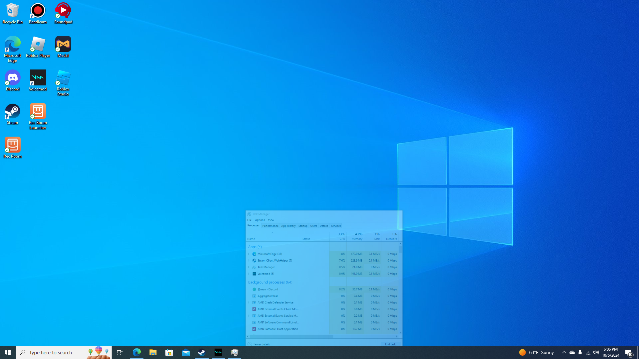
Task: Expand the Microsoft Edge process group
Action: [249, 254]
